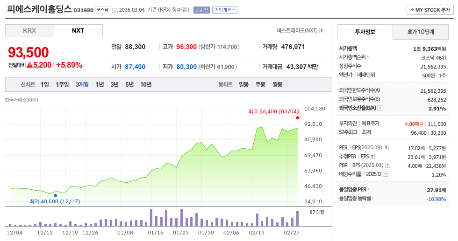Click the 상장주식수 value 21,562,395
458x241 pixels.
[433, 67]
